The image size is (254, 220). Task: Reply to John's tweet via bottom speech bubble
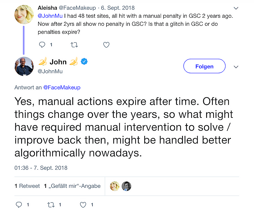tap(19, 205)
